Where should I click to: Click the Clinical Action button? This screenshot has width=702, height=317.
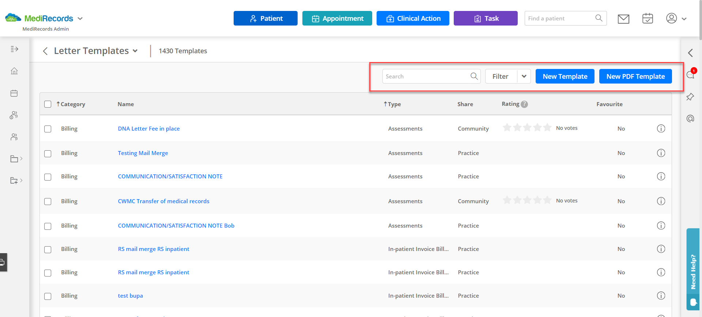(413, 18)
